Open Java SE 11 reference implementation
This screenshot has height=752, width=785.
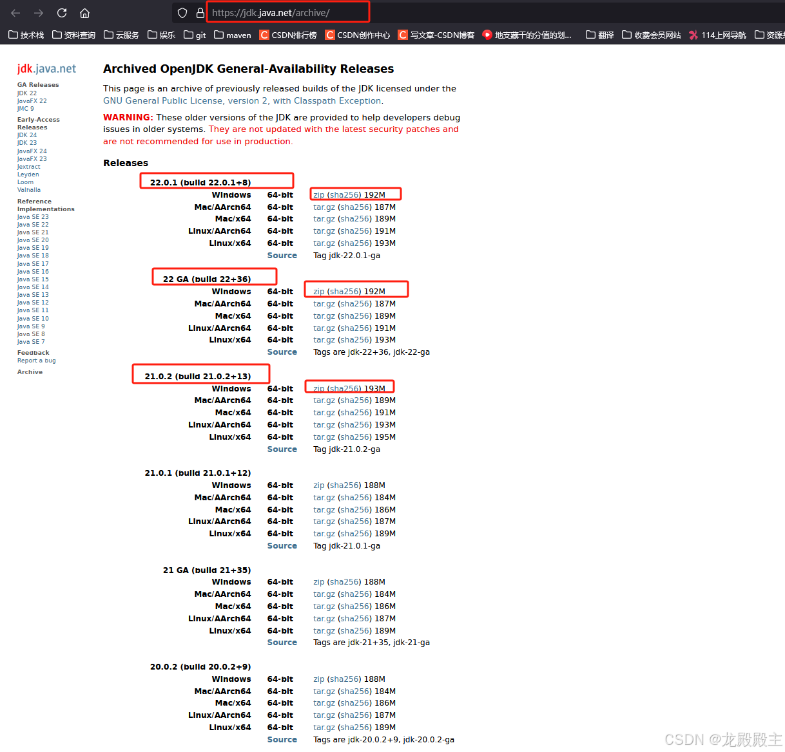click(33, 310)
